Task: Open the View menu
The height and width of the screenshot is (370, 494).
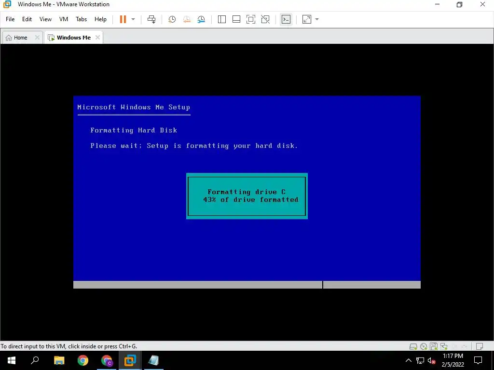Action: (x=45, y=19)
